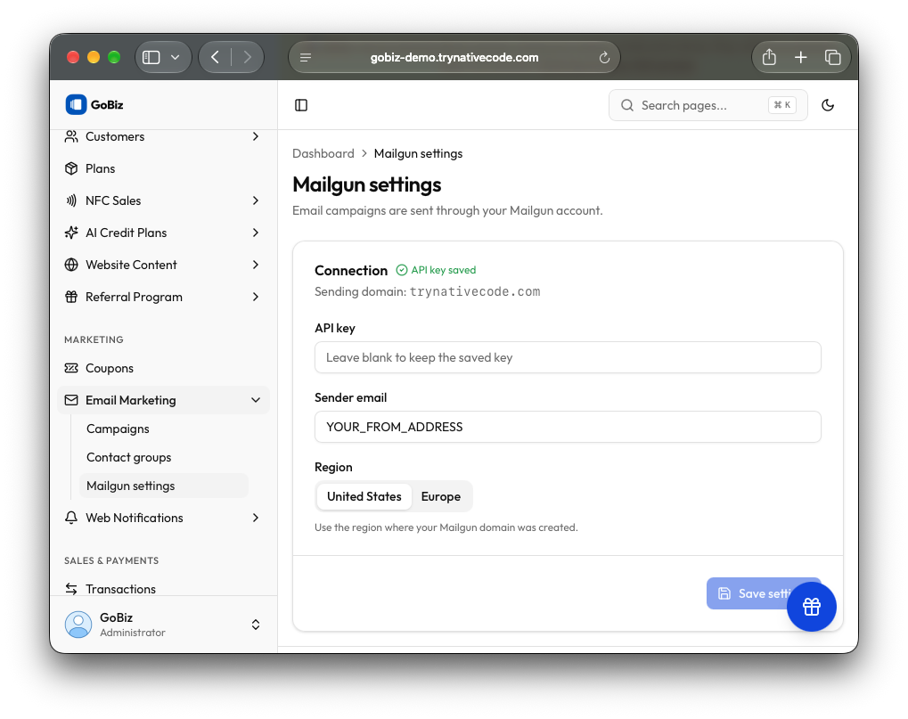The image size is (908, 719).
Task: Select Europe region
Action: point(441,496)
